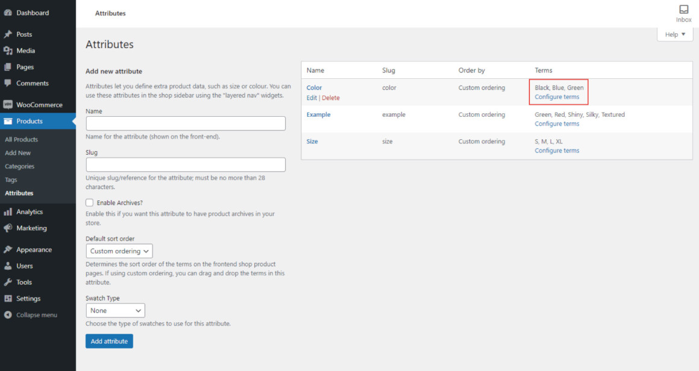Viewport: 699px width, 371px height.
Task: Click Collapse menu text
Action: (x=37, y=314)
